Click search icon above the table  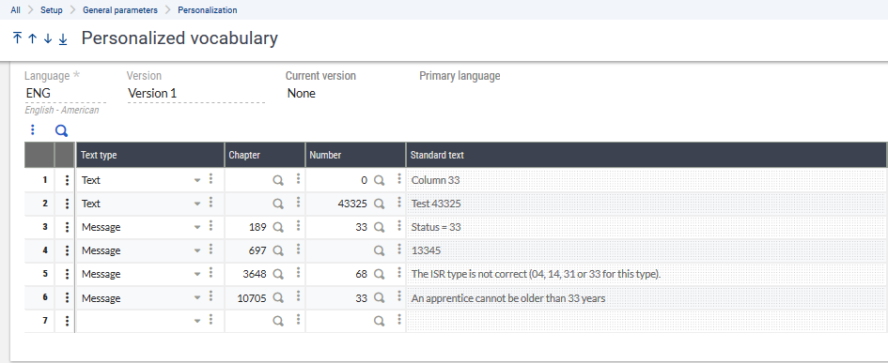point(61,131)
